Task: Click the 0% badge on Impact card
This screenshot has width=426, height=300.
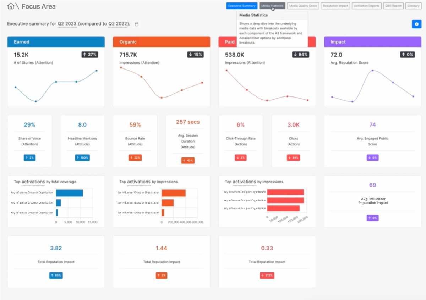Action: [x=408, y=55]
